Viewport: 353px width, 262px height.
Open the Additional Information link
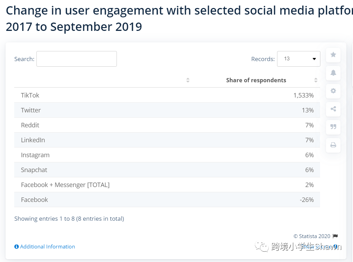(47, 247)
